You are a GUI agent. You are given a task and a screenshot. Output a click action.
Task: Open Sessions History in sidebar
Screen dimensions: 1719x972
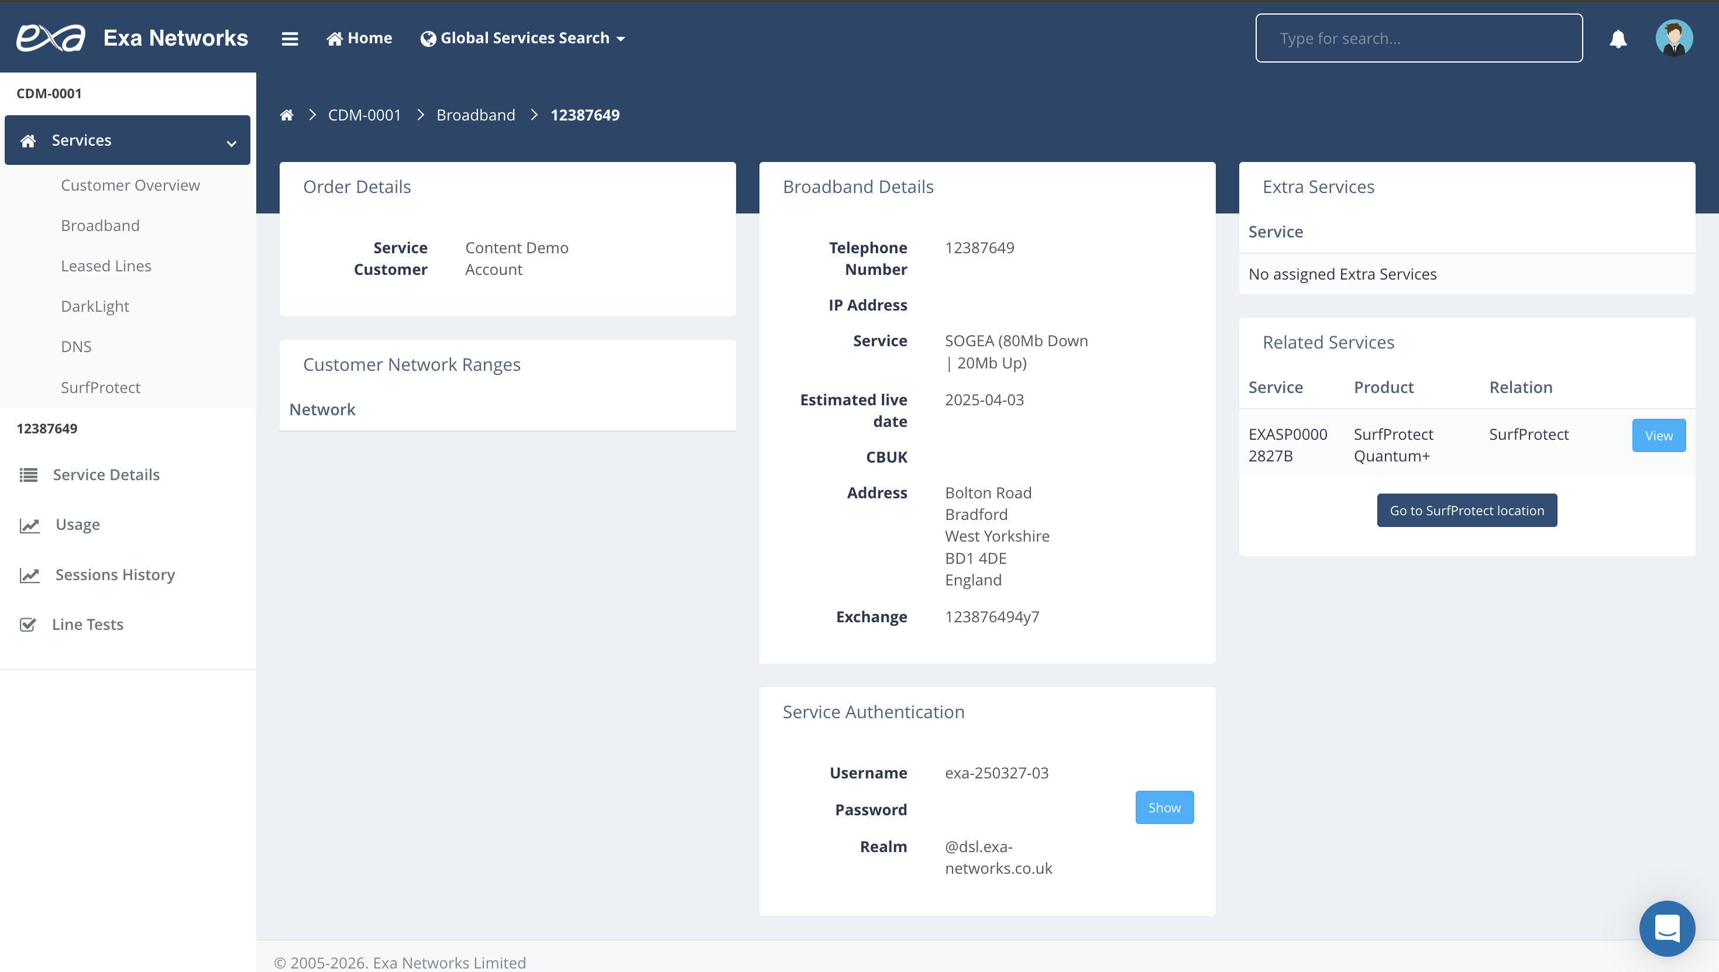pyautogui.click(x=115, y=575)
